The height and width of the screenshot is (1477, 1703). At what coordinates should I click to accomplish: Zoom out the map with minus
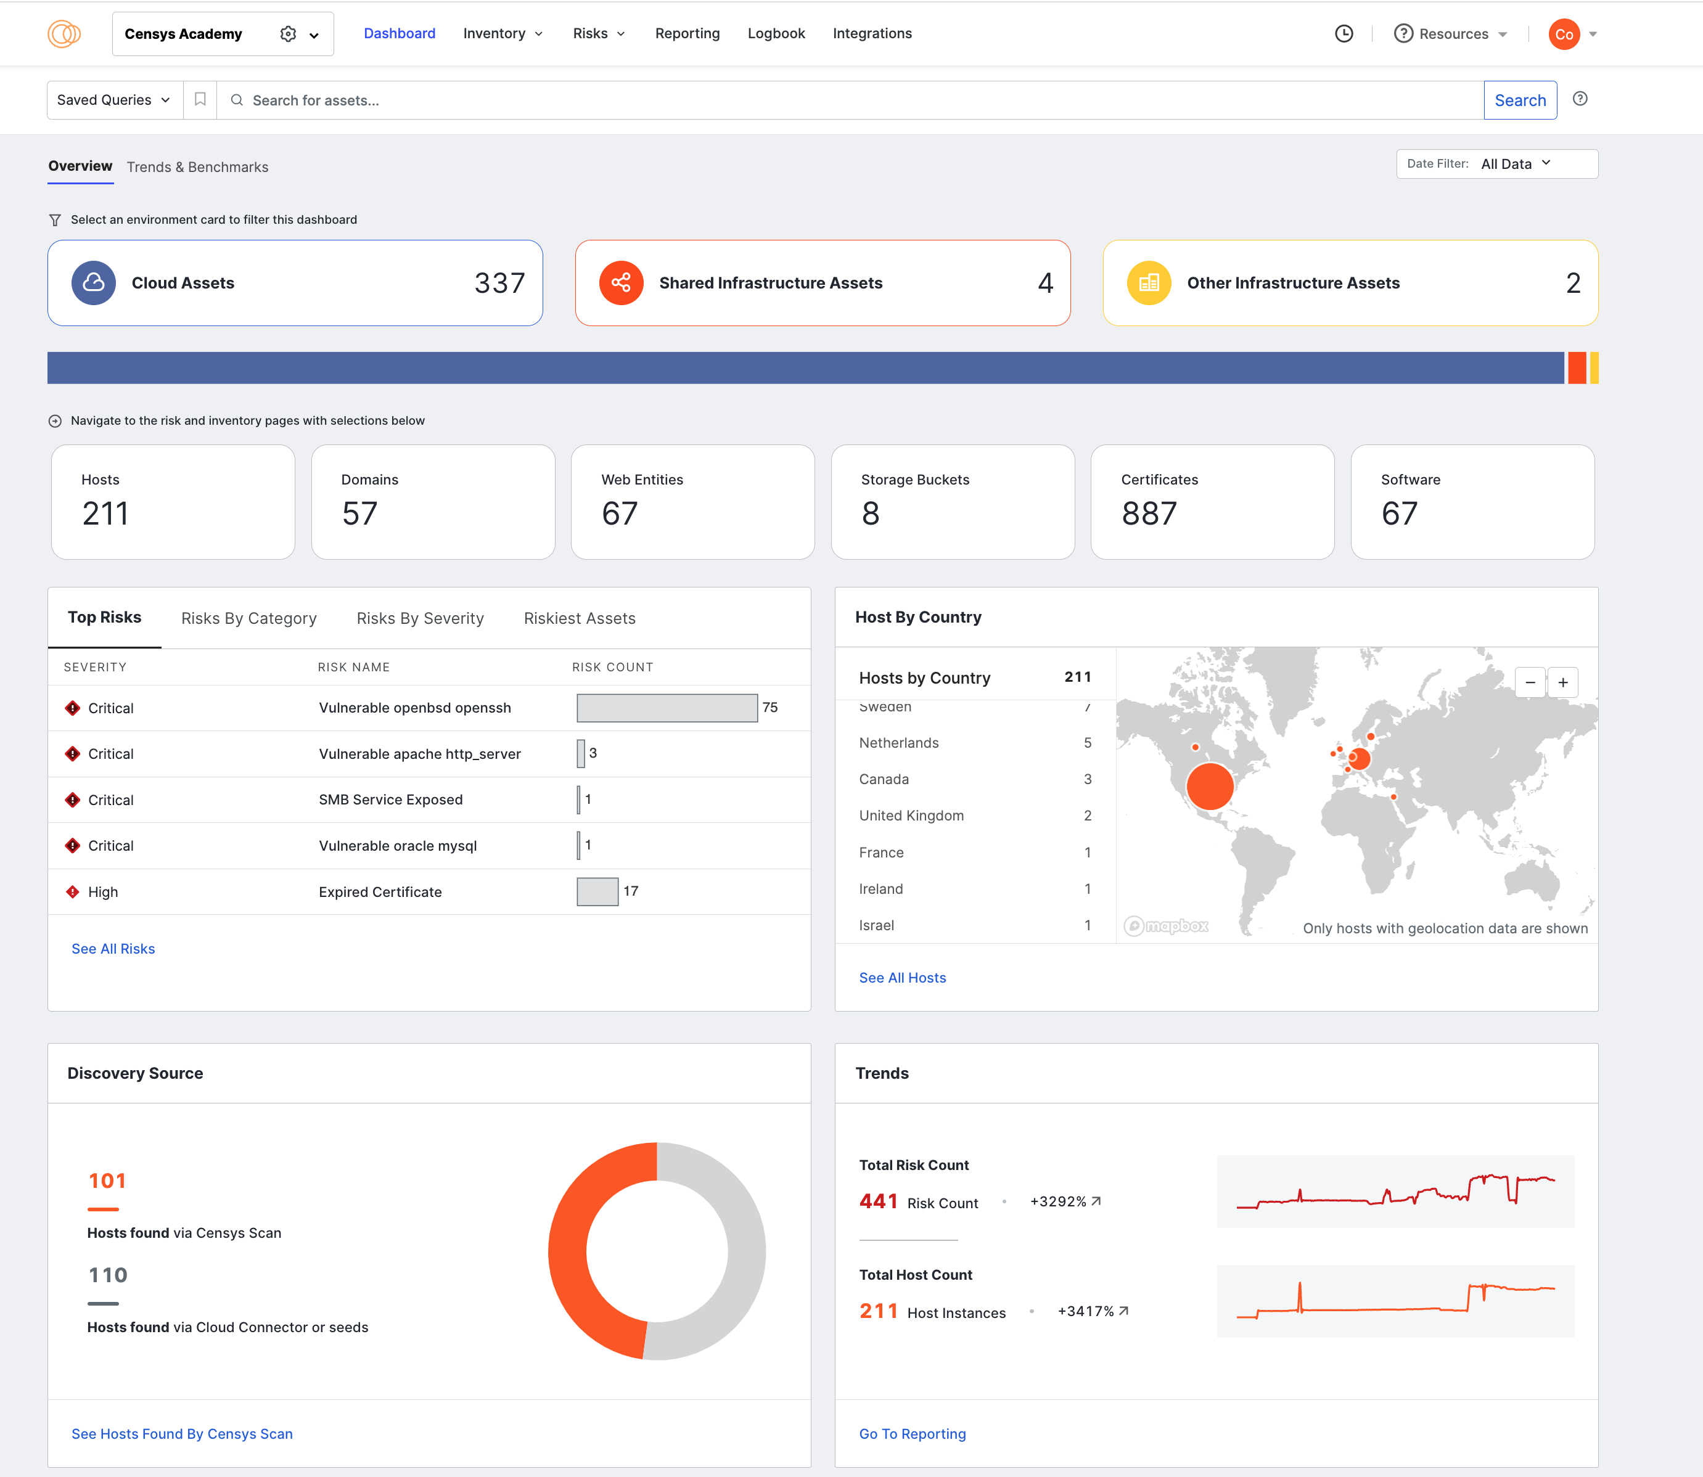pyautogui.click(x=1530, y=682)
